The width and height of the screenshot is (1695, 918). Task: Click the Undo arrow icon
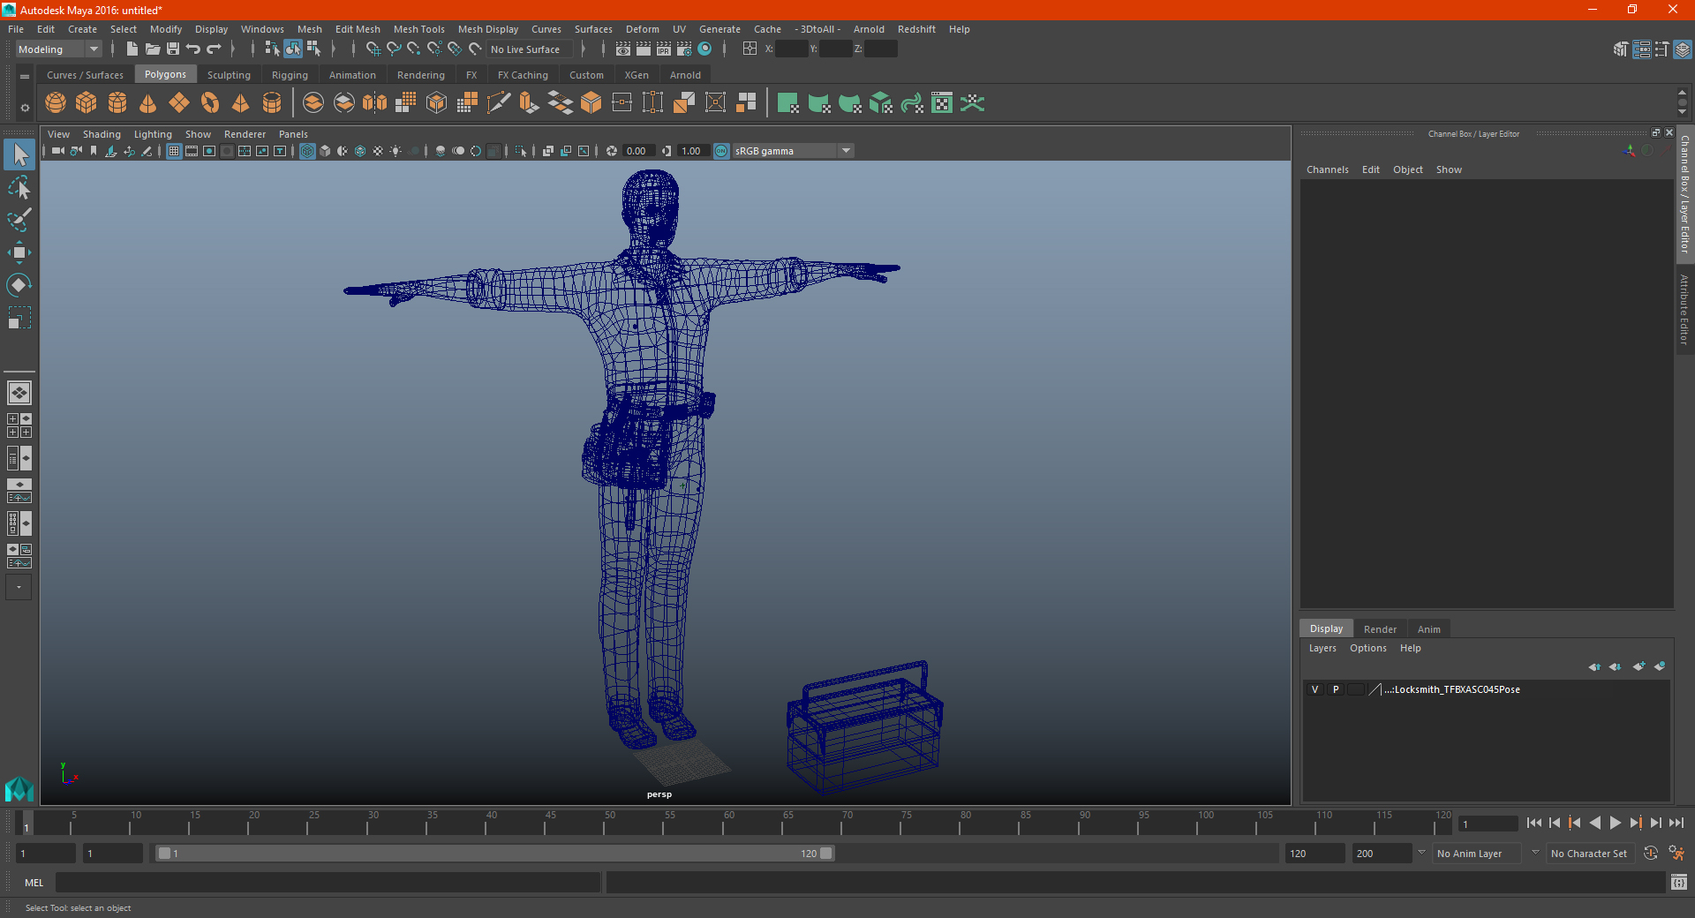[193, 49]
